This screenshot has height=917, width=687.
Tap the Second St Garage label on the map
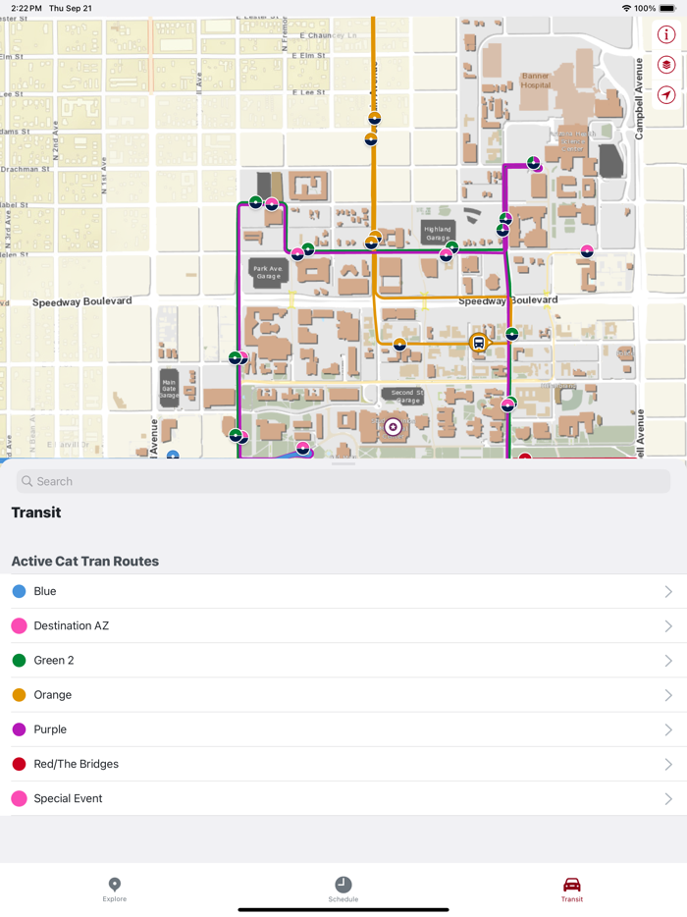click(407, 397)
